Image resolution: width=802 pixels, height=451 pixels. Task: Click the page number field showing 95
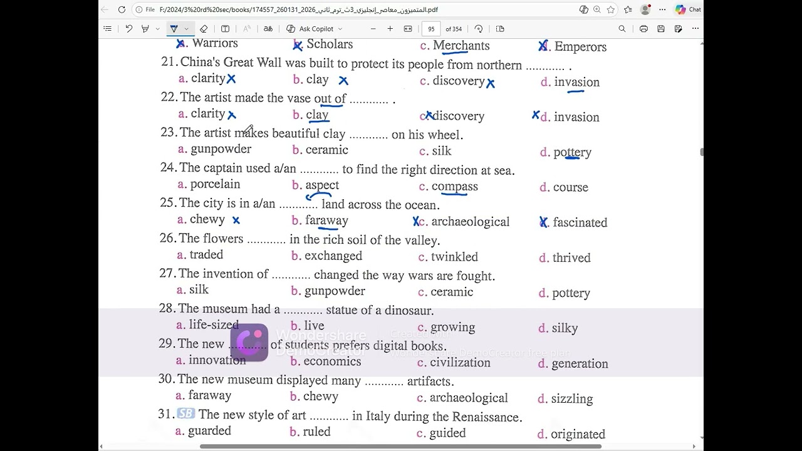click(431, 29)
